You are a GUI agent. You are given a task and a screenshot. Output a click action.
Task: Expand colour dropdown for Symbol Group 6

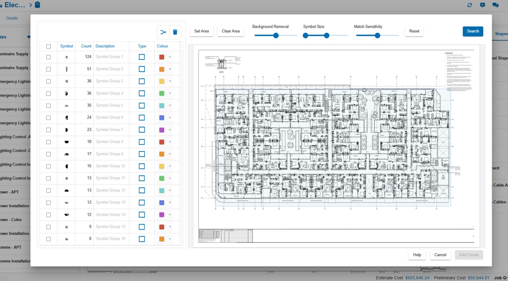pos(170,118)
